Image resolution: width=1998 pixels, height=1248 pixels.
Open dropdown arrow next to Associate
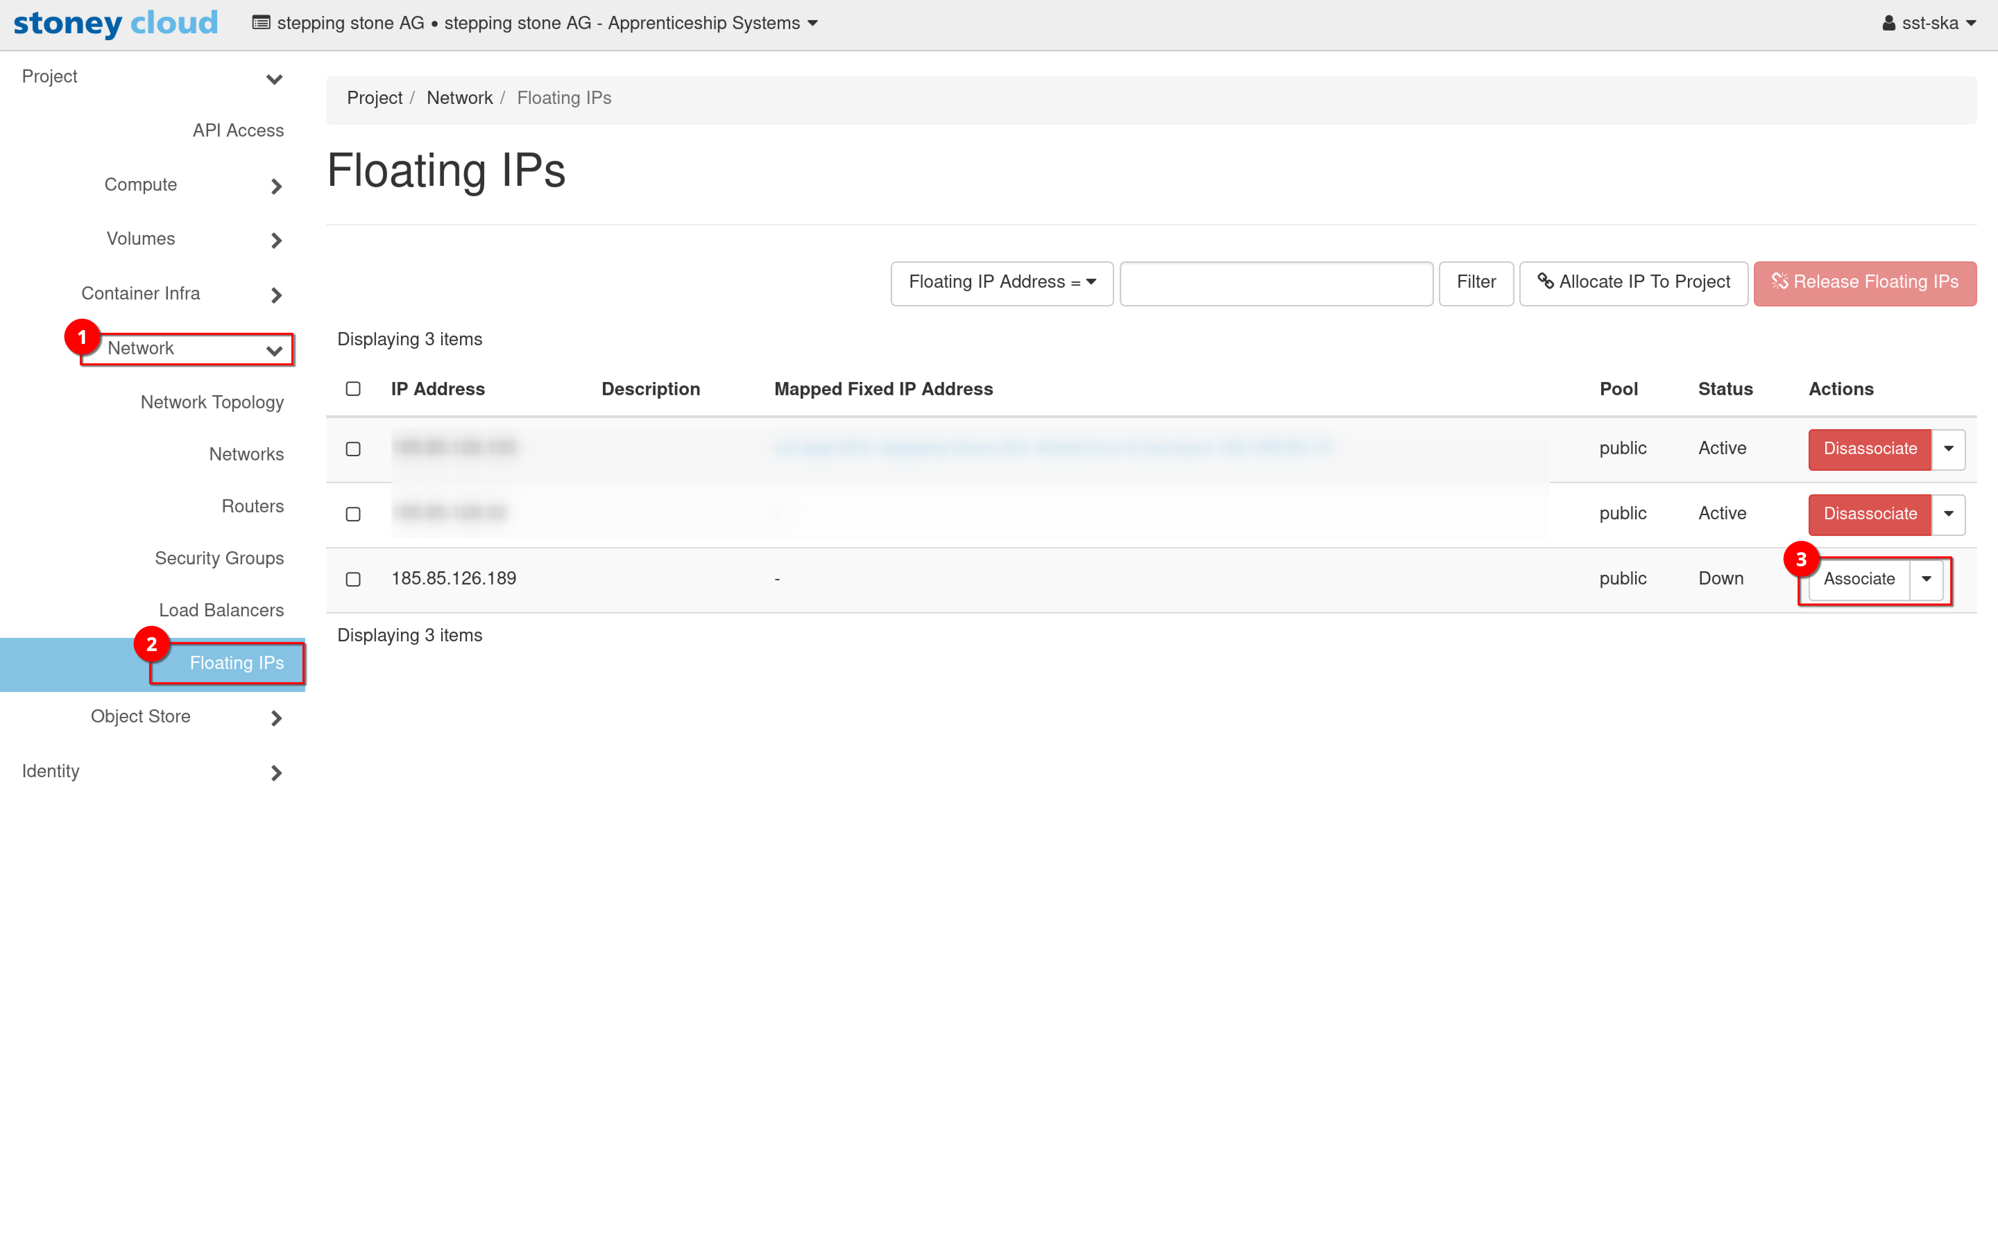(1926, 579)
